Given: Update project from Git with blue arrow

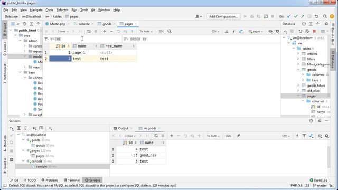Looking at the screenshot, I should (x=289, y=16).
